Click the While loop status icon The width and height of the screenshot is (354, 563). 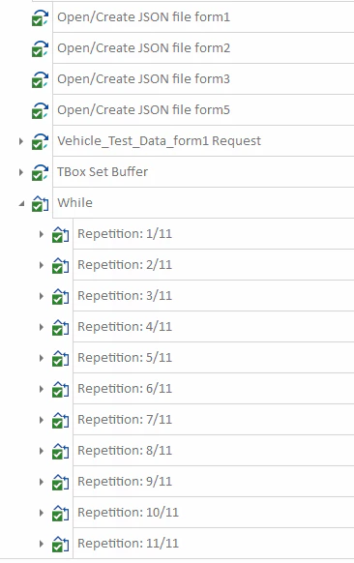pyautogui.click(x=40, y=203)
